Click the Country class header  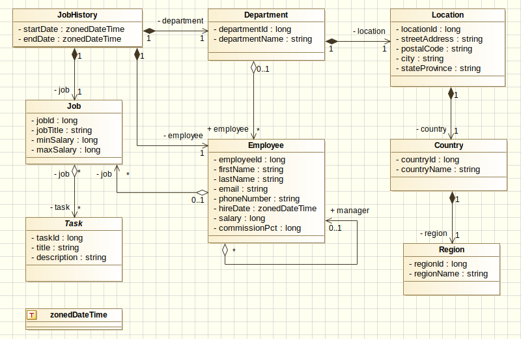tap(447, 145)
